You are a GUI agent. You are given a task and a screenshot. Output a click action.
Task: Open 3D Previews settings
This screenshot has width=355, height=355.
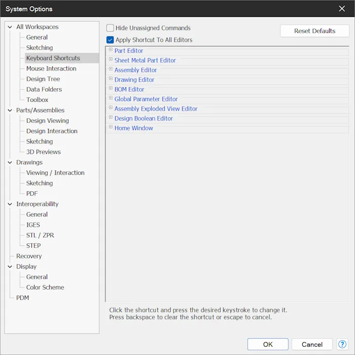pyautogui.click(x=43, y=152)
